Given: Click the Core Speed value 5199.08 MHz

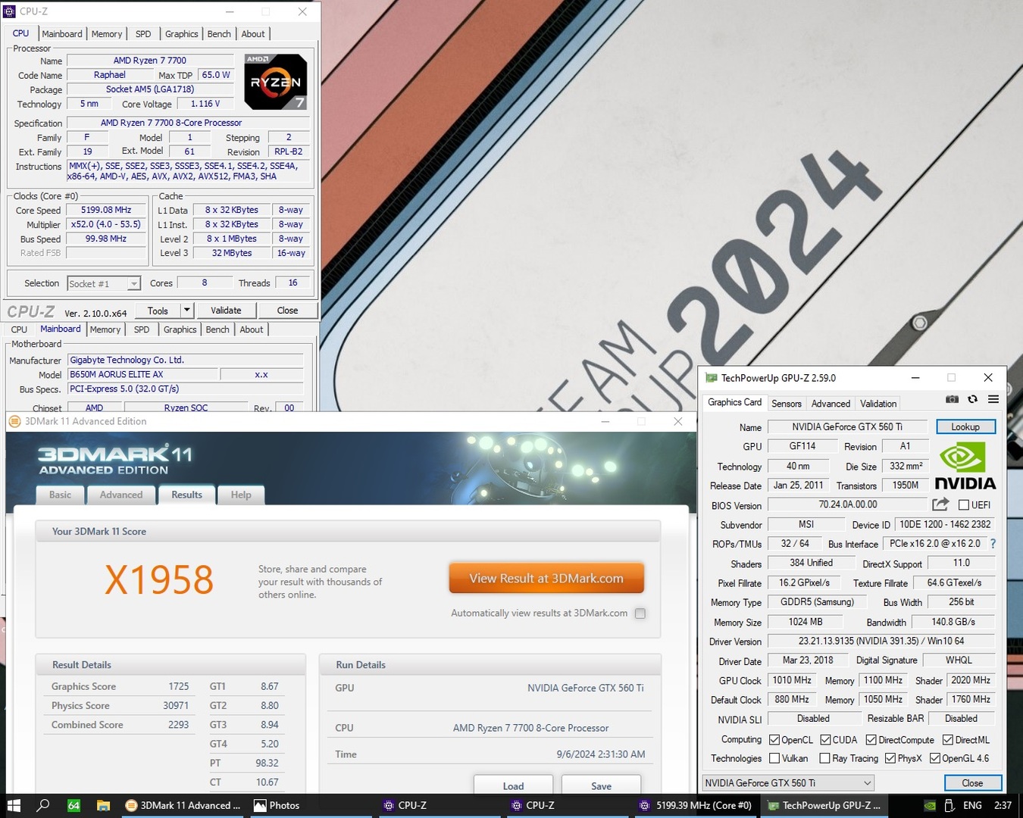Looking at the screenshot, I should [106, 210].
